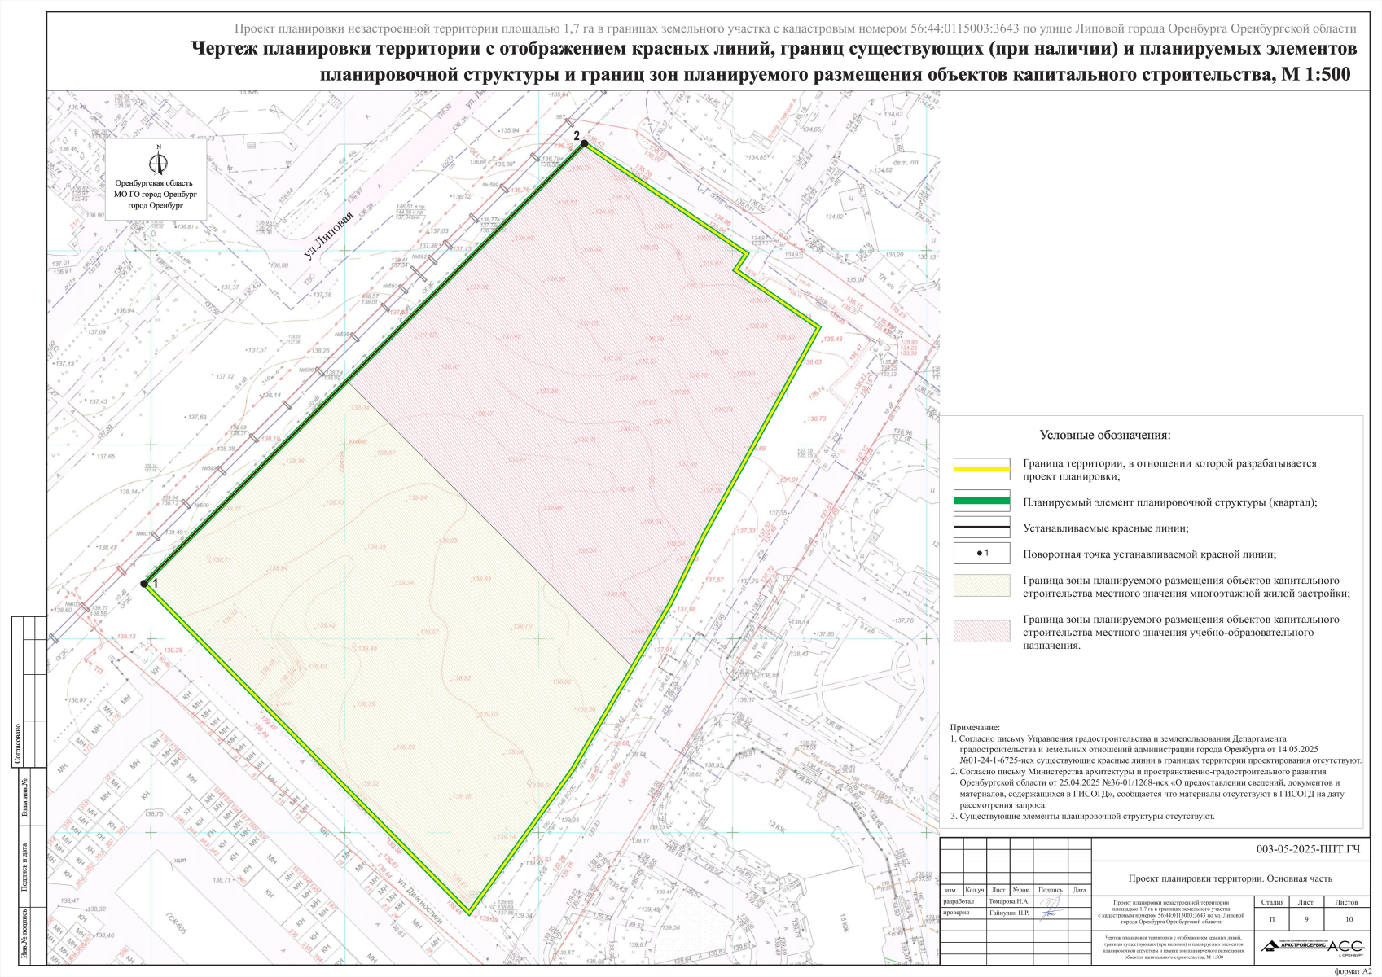The width and height of the screenshot is (1382, 977).
Task: Pick the pink educational zone legend swatch
Action: (981, 632)
